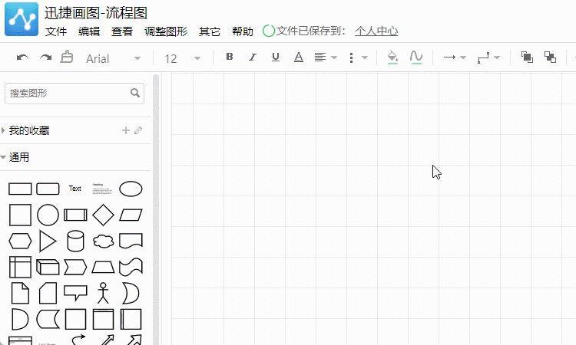This screenshot has width=576, height=345.
Task: Toggle italic text formatting
Action: tap(252, 58)
